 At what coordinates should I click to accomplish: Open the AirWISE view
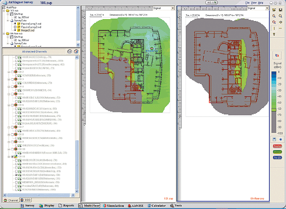coord(136,206)
